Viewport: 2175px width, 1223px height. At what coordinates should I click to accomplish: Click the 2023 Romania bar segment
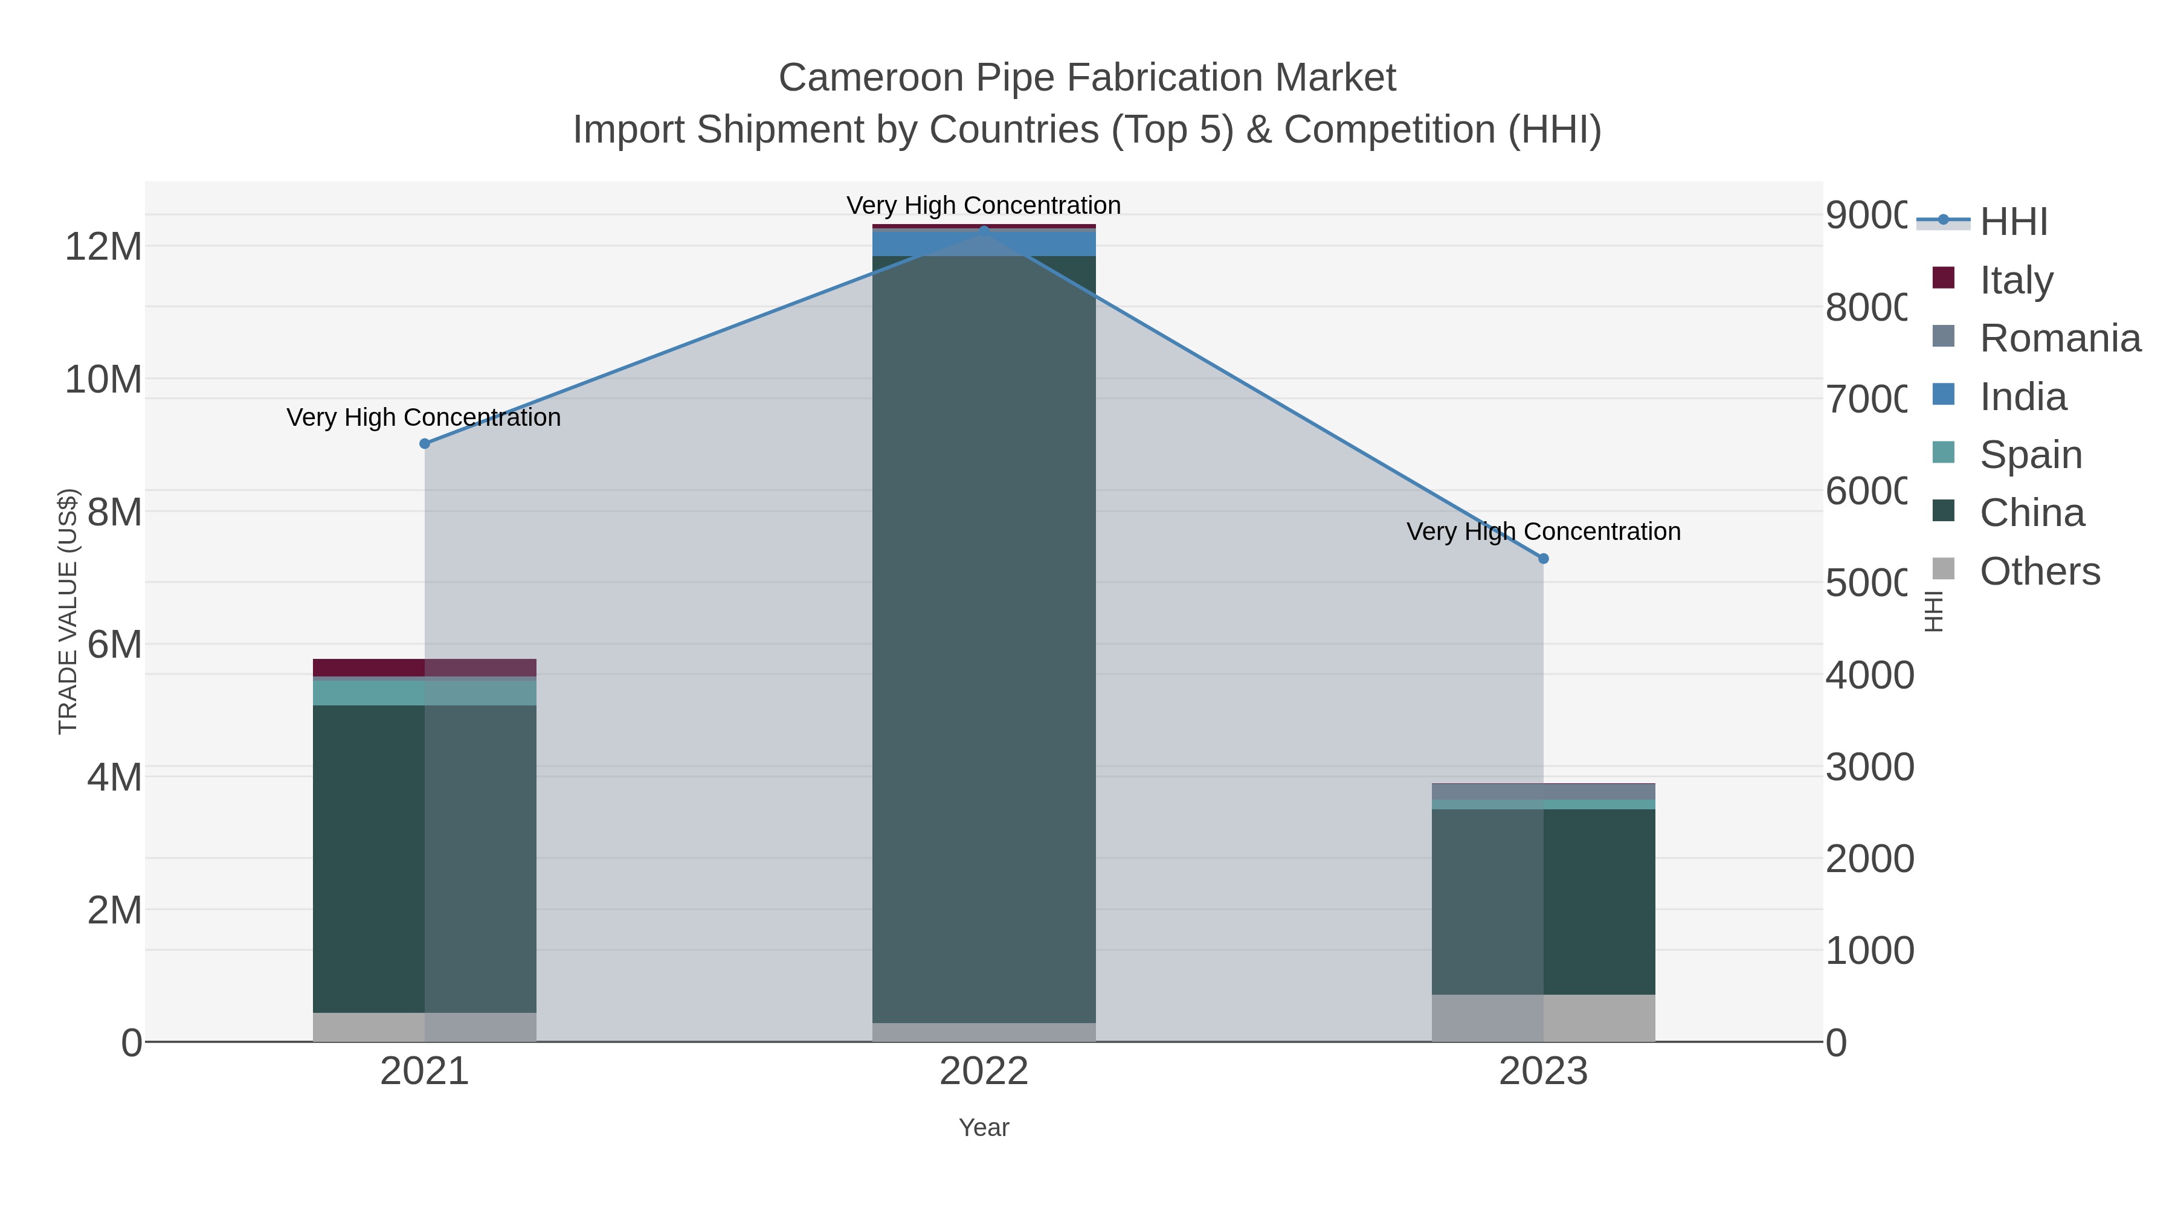coord(1544,792)
